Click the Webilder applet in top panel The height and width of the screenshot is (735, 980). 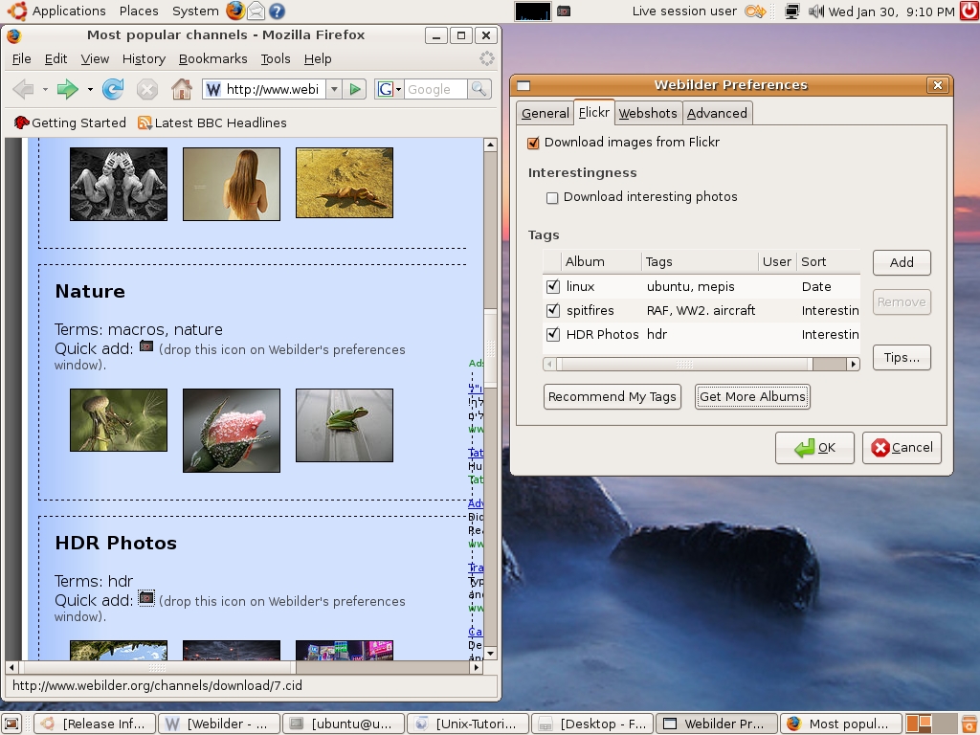[564, 11]
